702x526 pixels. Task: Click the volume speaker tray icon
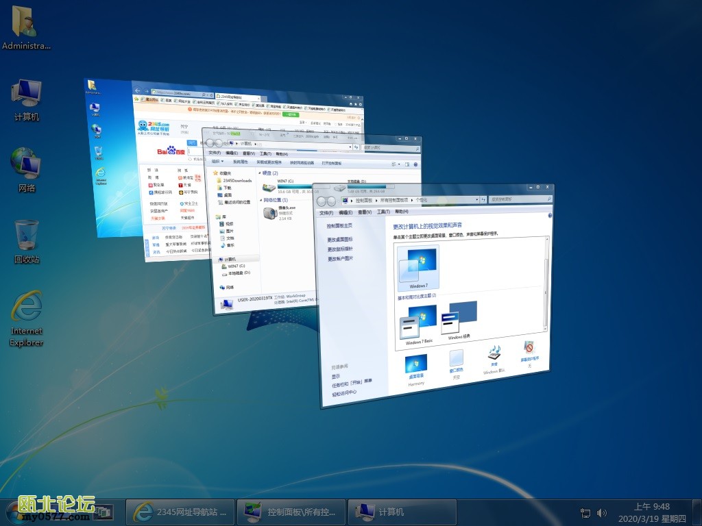(x=602, y=512)
